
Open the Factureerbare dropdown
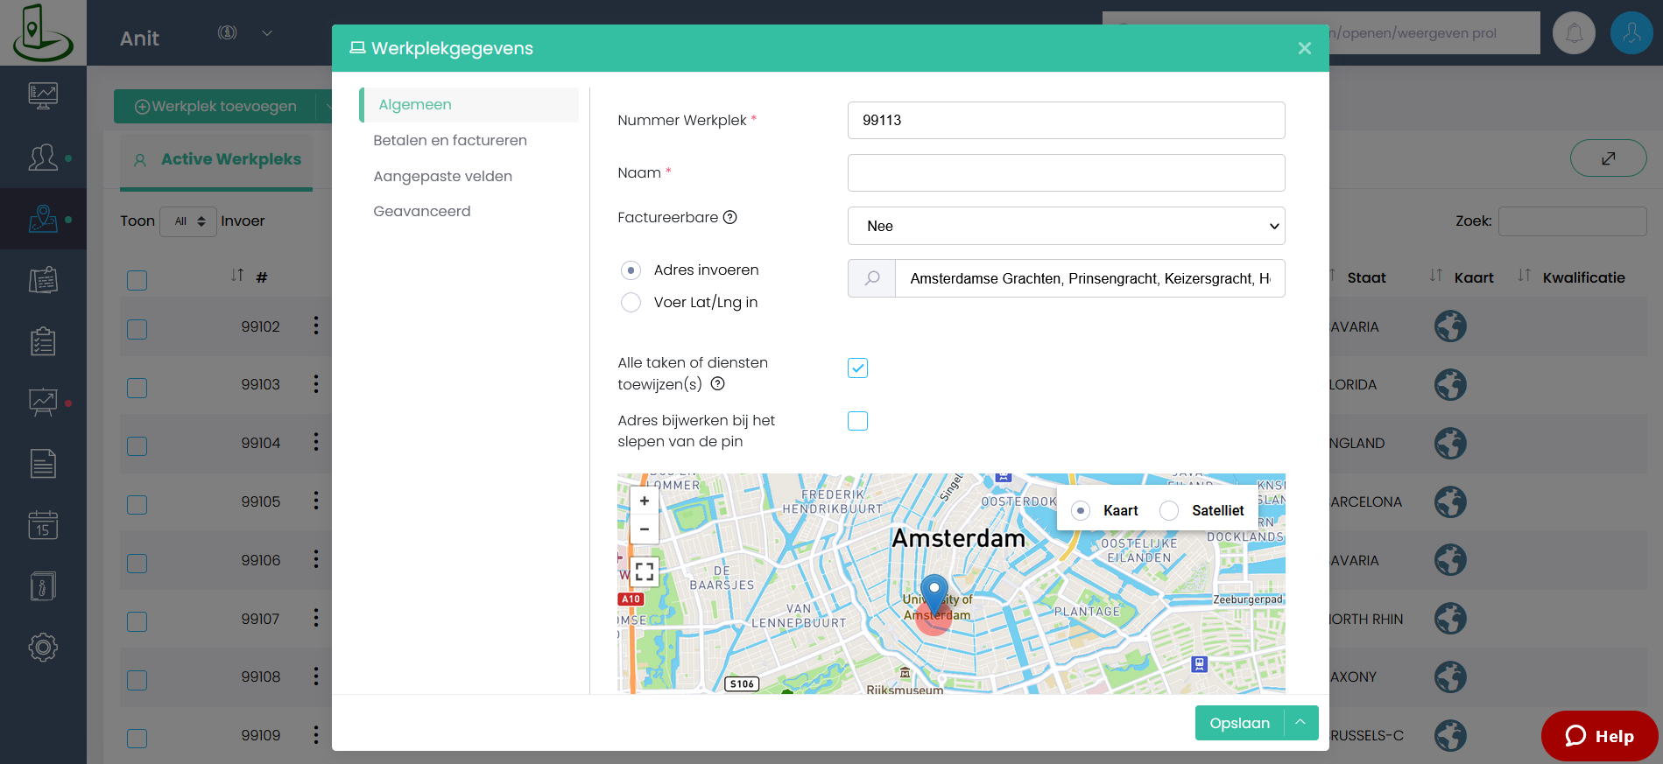(x=1066, y=226)
